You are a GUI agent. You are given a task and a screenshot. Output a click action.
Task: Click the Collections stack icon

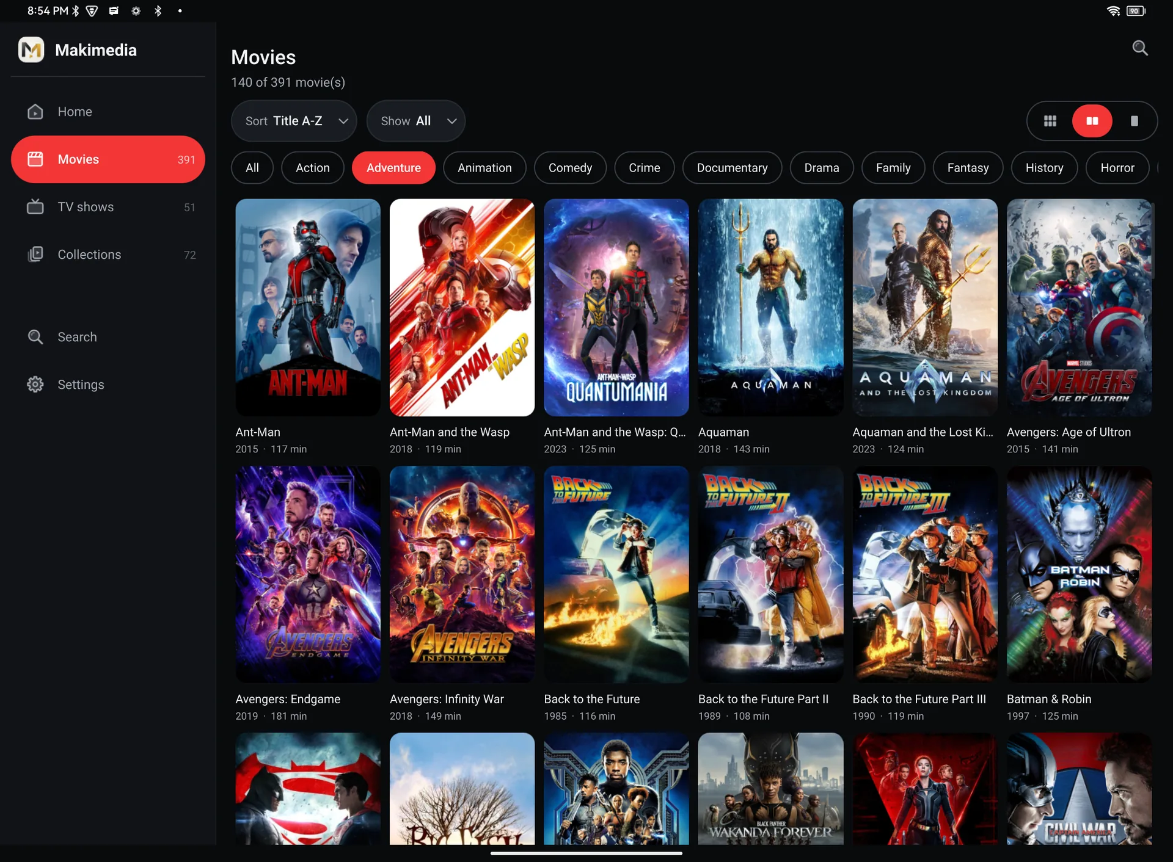coord(35,255)
